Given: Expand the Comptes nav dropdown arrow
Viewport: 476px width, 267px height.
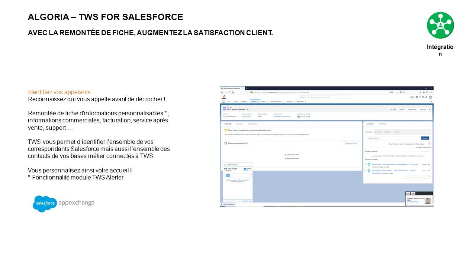Looking at the screenshot, I should [x=248, y=102].
